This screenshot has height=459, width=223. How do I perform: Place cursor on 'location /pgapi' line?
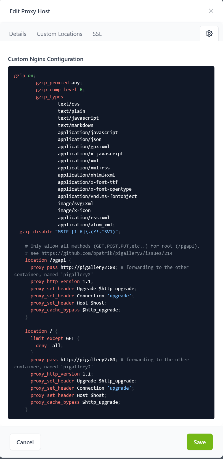[x=46, y=260]
